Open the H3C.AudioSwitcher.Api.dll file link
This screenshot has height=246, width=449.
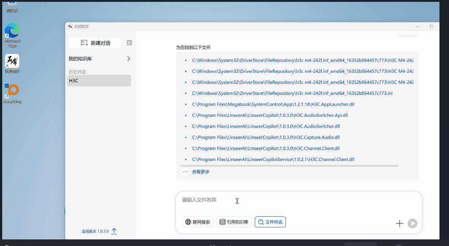coord(270,115)
